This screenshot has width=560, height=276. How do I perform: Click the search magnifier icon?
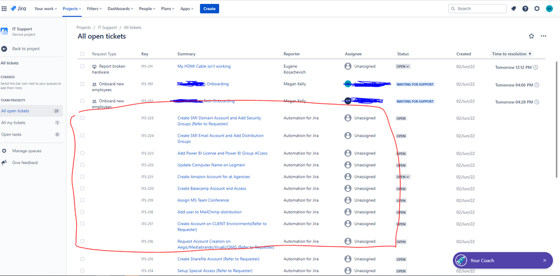point(453,8)
